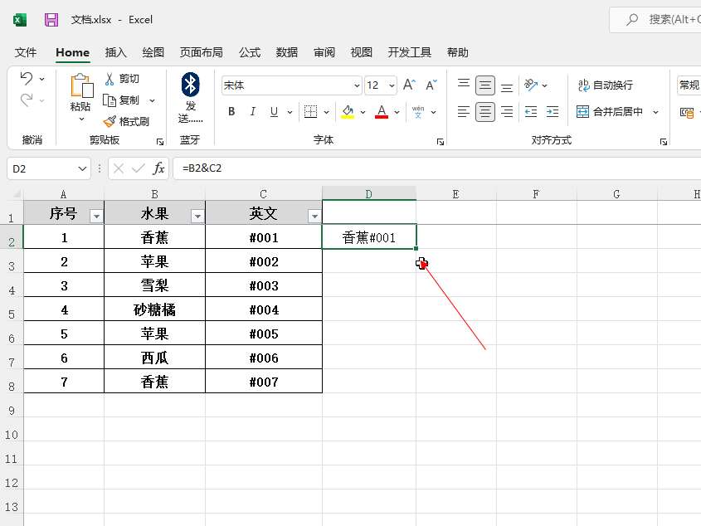Click the Bluetooth send (发送) icon

pyautogui.click(x=191, y=84)
